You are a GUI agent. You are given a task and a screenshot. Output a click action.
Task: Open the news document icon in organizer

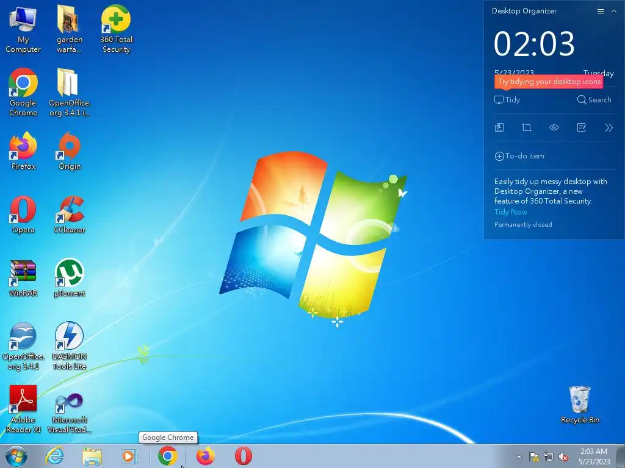(x=499, y=128)
